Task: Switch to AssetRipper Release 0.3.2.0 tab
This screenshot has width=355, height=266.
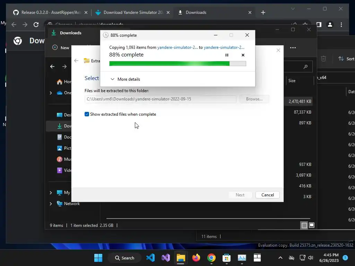Action: [47, 12]
